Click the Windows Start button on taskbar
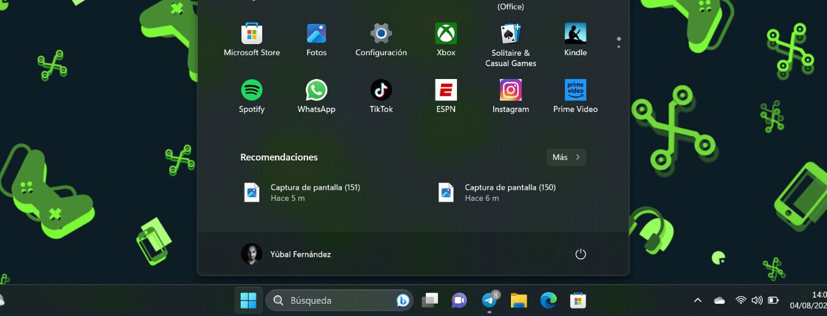The width and height of the screenshot is (827, 316). pos(248,301)
